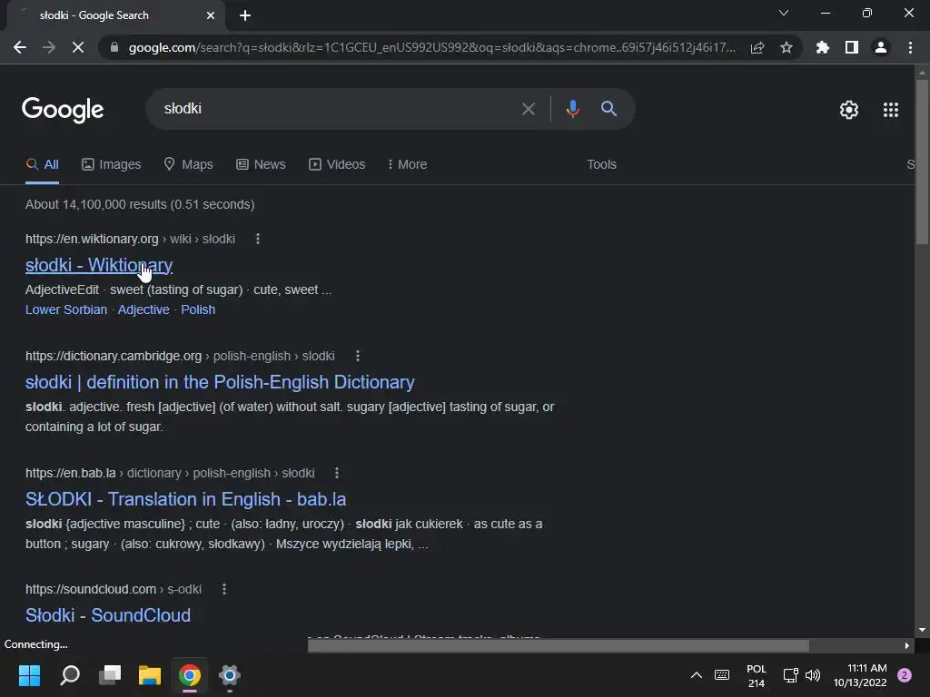Image resolution: width=930 pixels, height=697 pixels.
Task: Click the address bar URL
Action: point(431,47)
